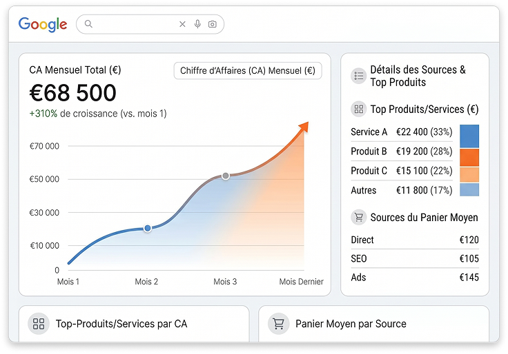Image resolution: width=508 pixels, height=354 pixels.
Task: Click the orange arrow tip of the chart
Action: 304,127
